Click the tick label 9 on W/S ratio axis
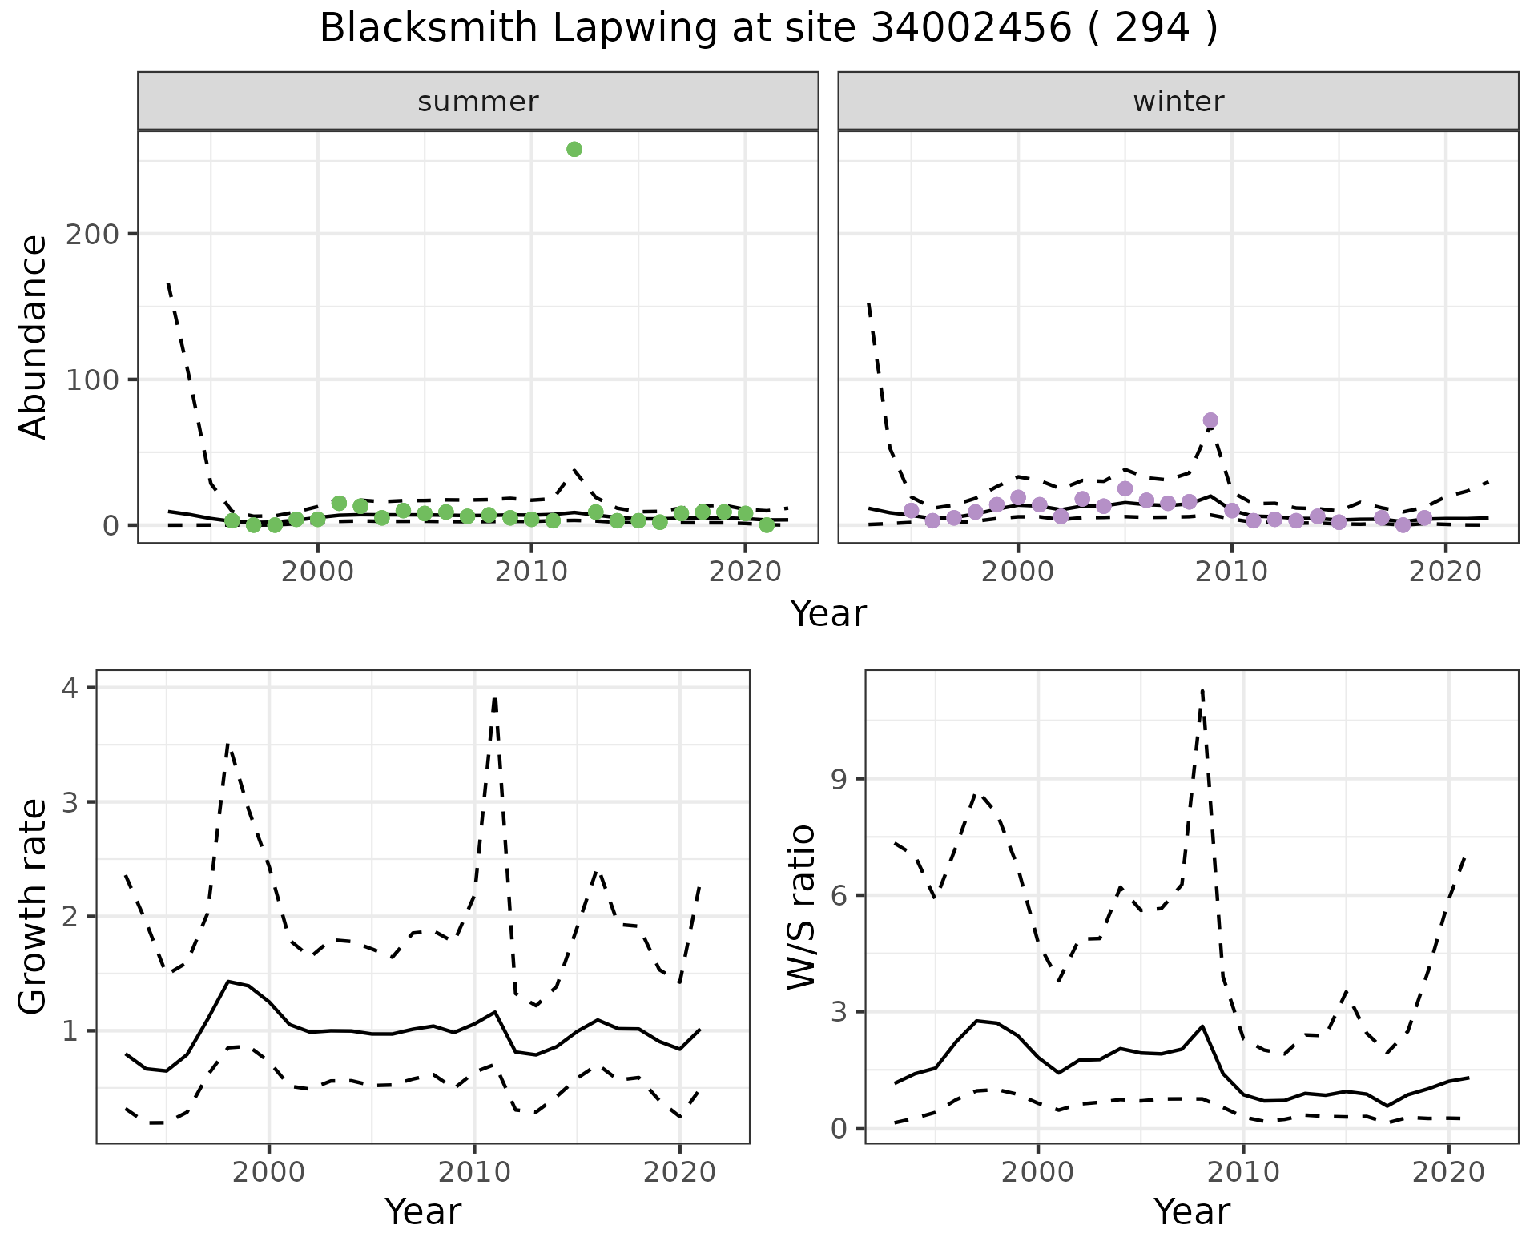 point(839,779)
